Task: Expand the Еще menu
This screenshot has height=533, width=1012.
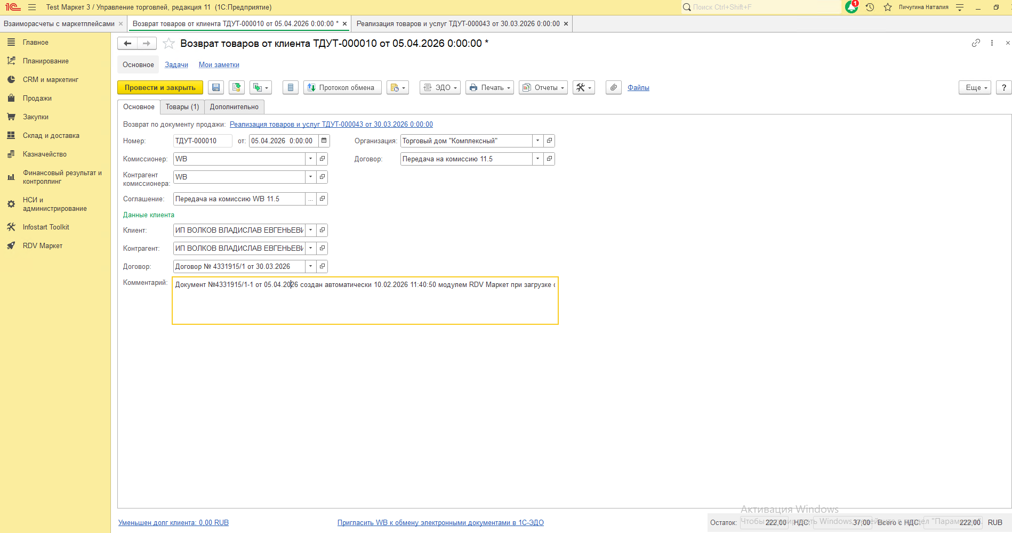Action: [975, 87]
